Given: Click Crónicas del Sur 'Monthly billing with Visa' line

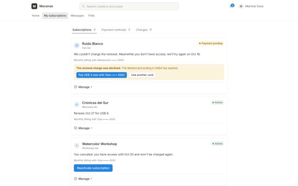Looking at the screenshot, I should (95, 119).
